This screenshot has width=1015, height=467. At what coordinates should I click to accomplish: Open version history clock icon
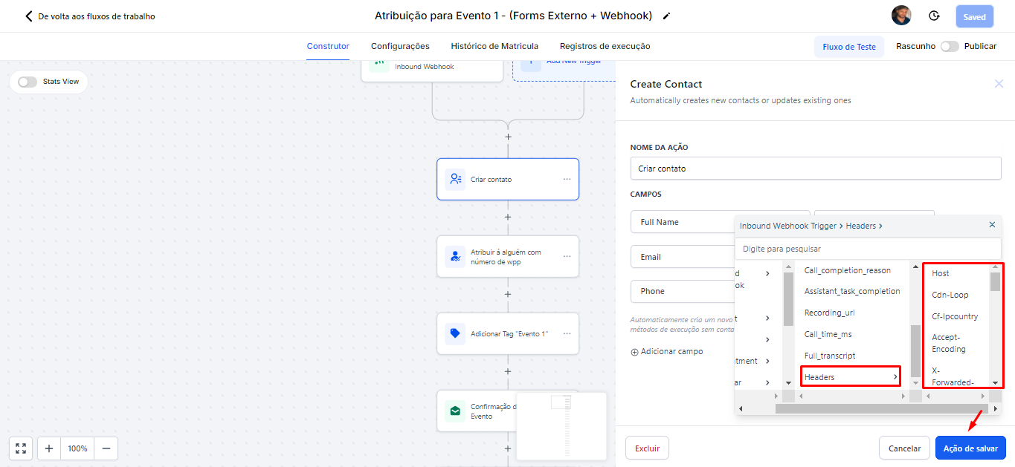[x=934, y=16]
